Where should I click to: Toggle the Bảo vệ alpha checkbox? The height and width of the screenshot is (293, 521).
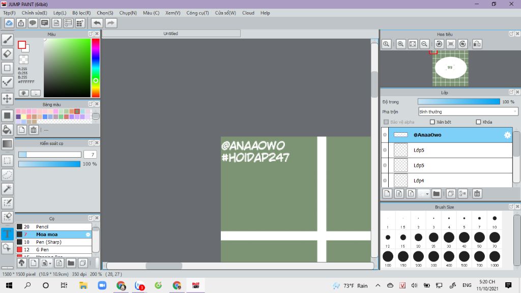pos(386,122)
